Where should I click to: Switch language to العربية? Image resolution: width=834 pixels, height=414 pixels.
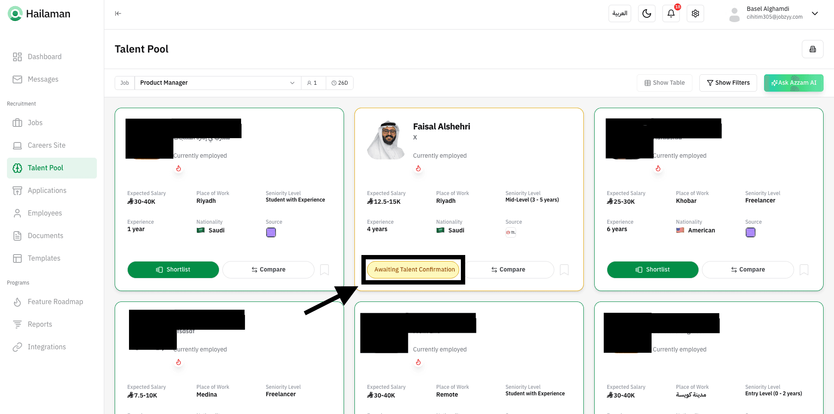(620, 13)
